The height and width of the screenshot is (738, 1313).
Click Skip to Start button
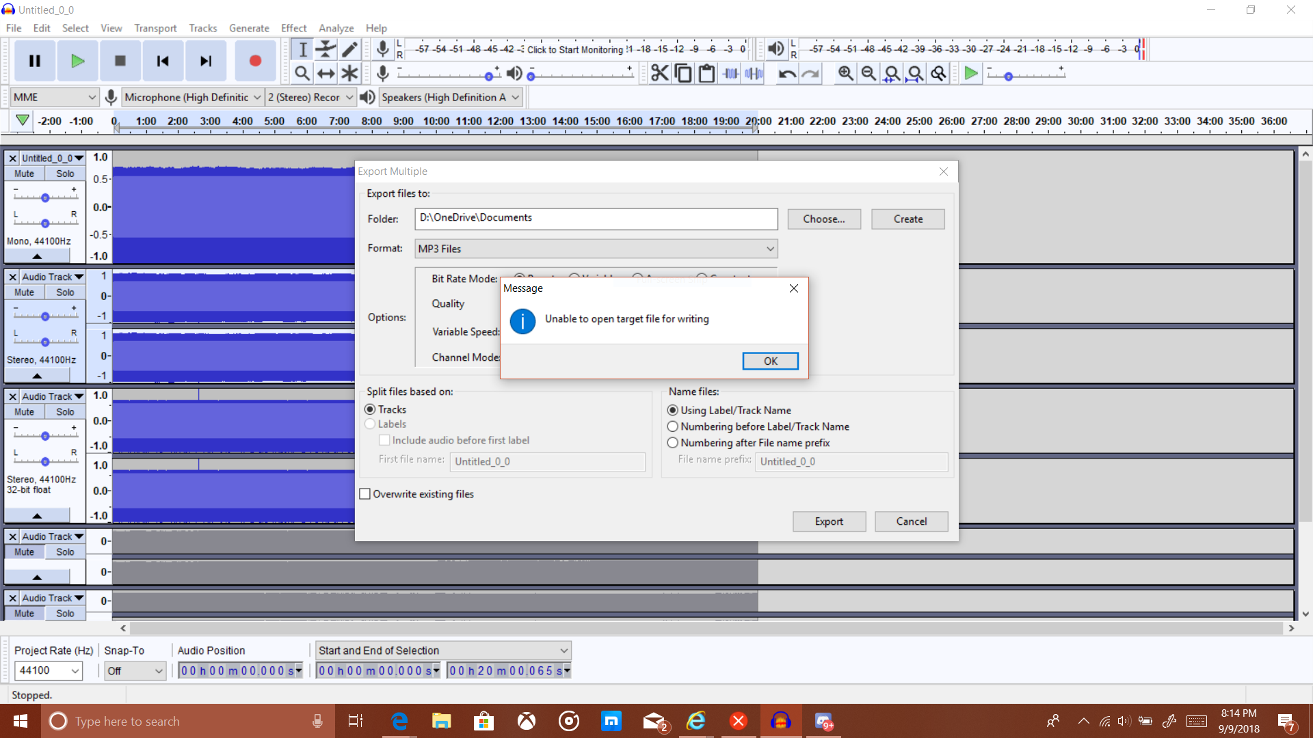[163, 61]
